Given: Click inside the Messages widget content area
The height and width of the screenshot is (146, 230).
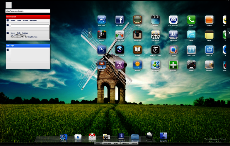Looking at the screenshot, I should coord(30,55).
